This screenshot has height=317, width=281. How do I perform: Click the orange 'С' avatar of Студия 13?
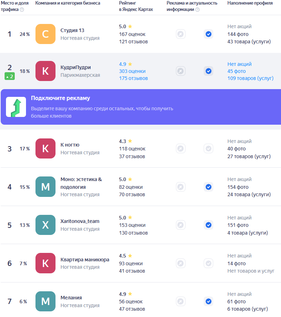tap(45, 34)
